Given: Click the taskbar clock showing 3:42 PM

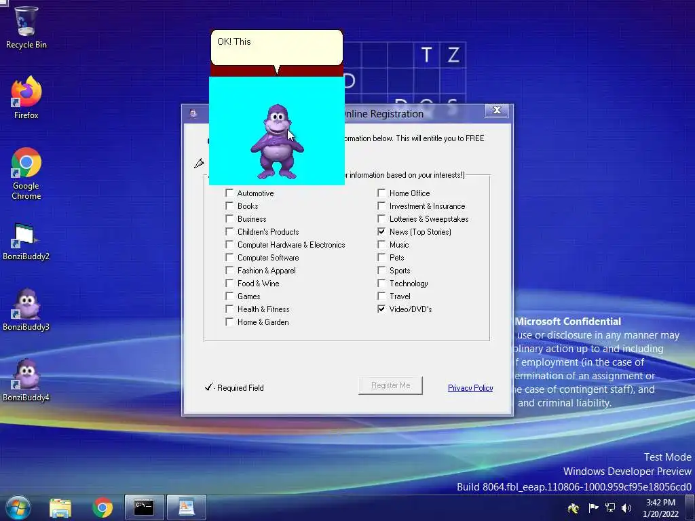Looking at the screenshot, I should pos(660,508).
